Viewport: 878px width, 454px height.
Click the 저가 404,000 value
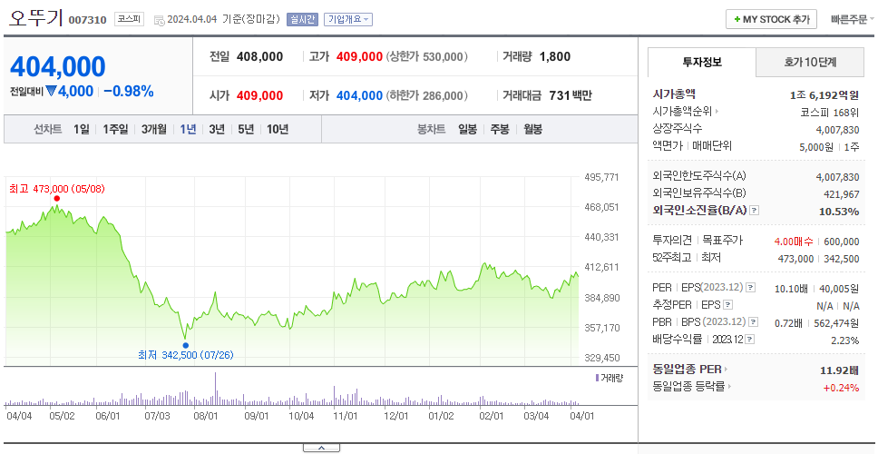pos(359,96)
